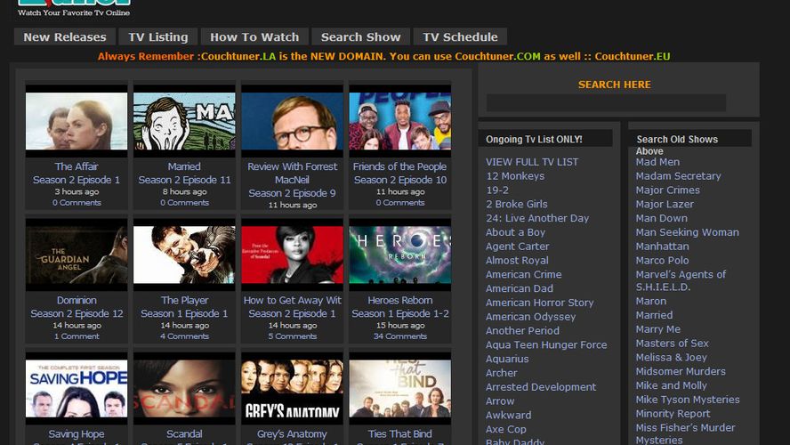The height and width of the screenshot is (445, 790).
Task: Open Masters of Sex link
Action: [x=672, y=344]
